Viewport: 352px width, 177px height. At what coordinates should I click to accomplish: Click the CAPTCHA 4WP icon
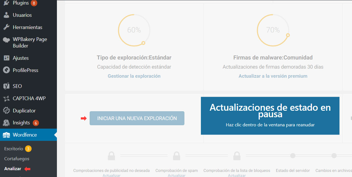pyautogui.click(x=6, y=98)
